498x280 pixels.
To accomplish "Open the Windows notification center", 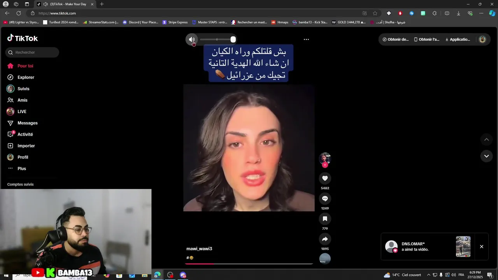I will click(489, 275).
